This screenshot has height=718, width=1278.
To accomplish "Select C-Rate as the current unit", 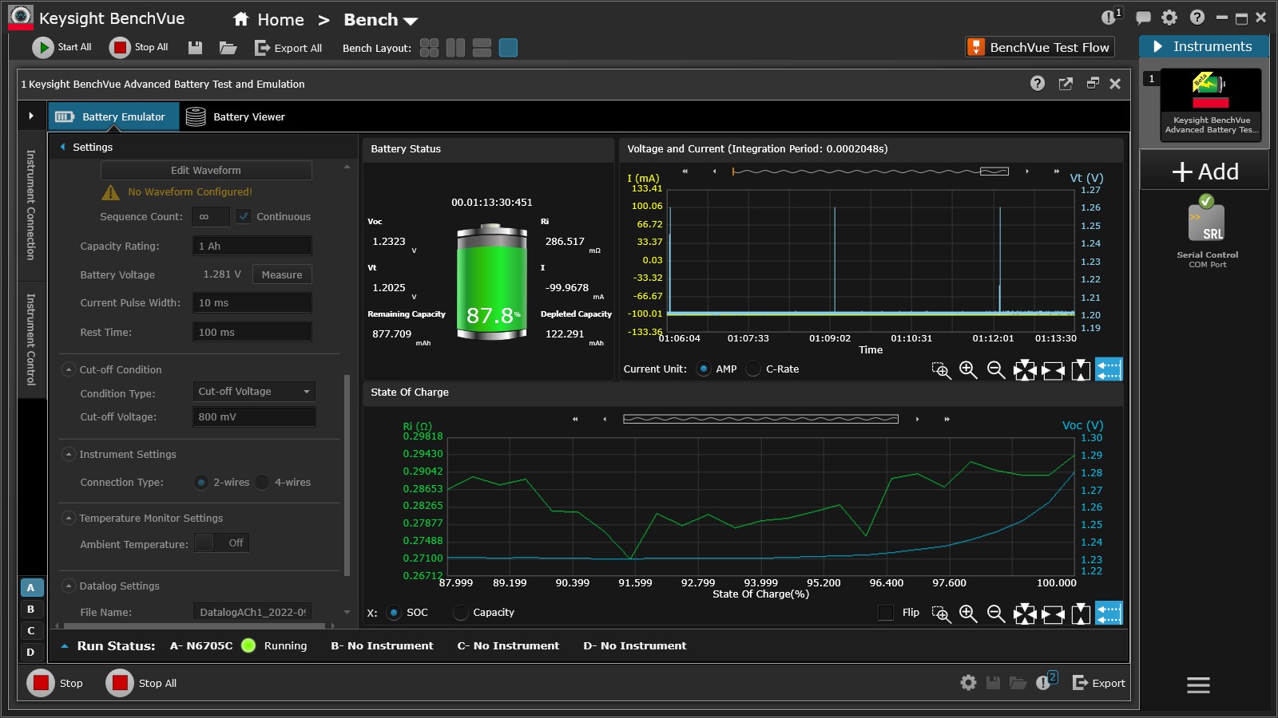I will pyautogui.click(x=752, y=369).
